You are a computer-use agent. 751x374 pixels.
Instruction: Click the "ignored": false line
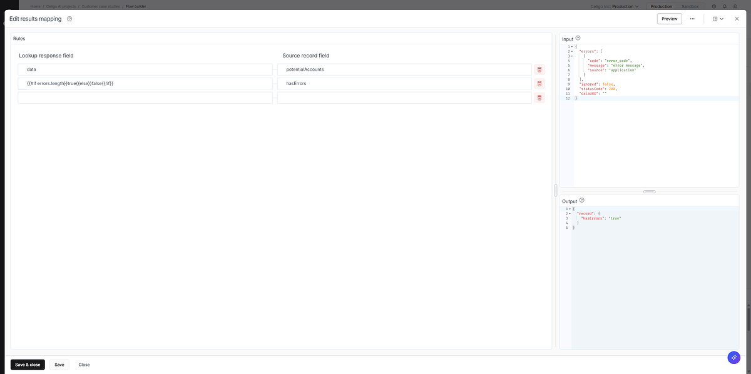(598, 84)
